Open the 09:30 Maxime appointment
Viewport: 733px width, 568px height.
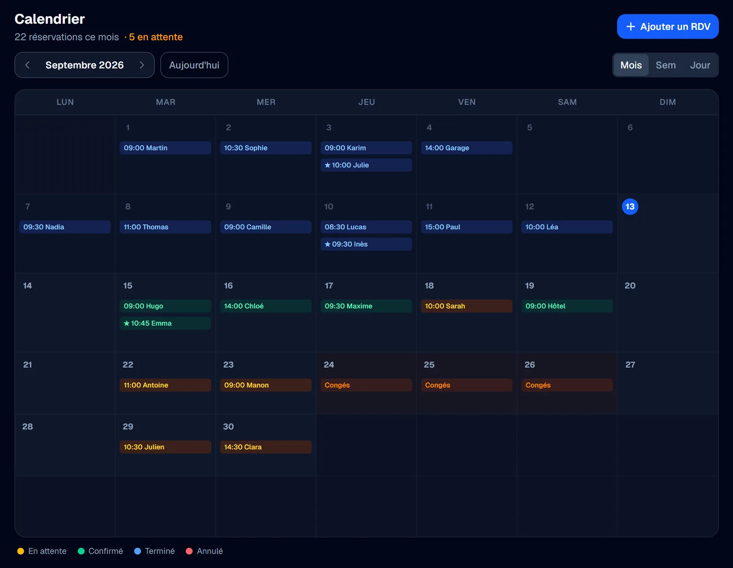[x=366, y=306]
